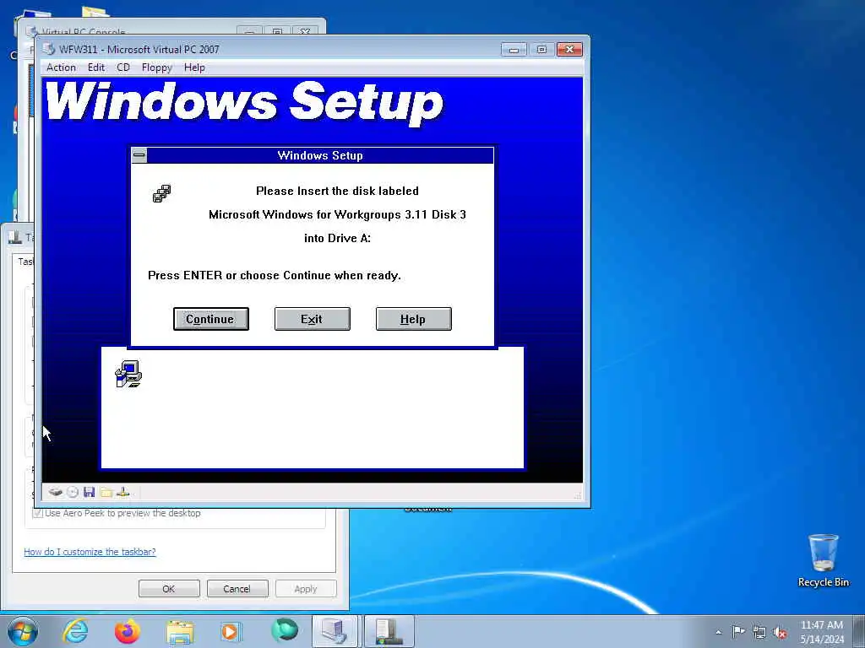This screenshot has width=865, height=648.
Task: Click OK in the Taskbar properties window
Action: [169, 588]
